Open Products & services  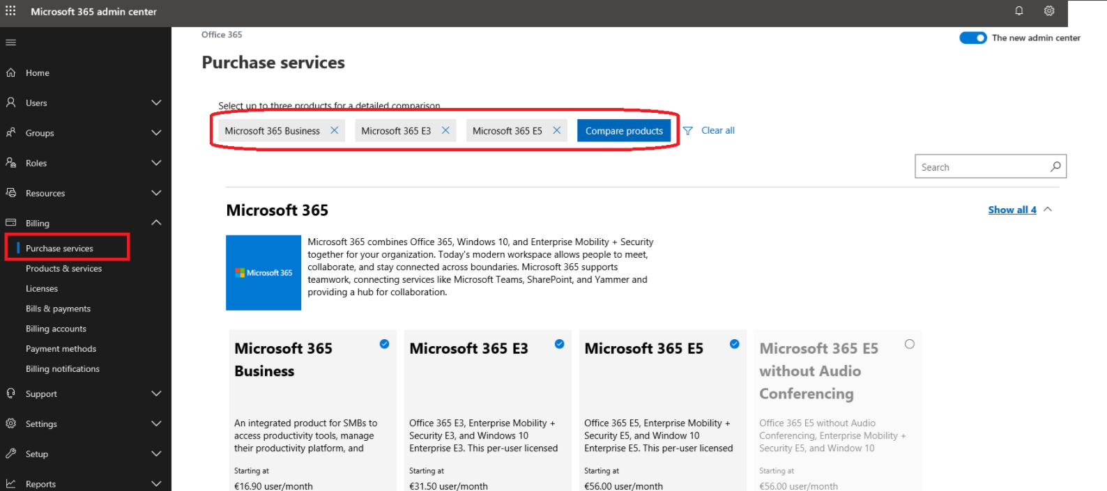[x=63, y=269]
